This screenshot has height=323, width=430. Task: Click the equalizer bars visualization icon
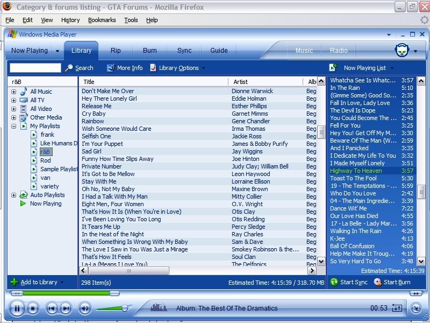(x=159, y=307)
